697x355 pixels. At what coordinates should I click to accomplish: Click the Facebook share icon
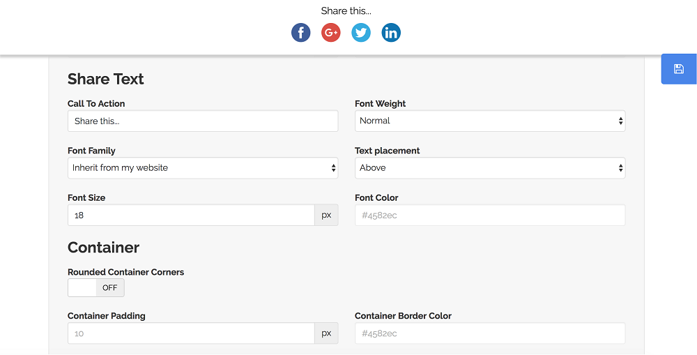(x=301, y=33)
